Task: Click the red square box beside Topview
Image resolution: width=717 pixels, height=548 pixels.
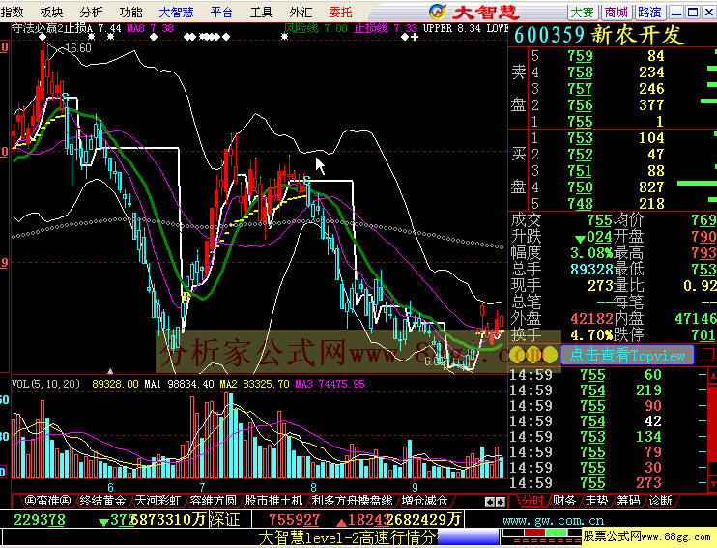Action: (x=708, y=355)
